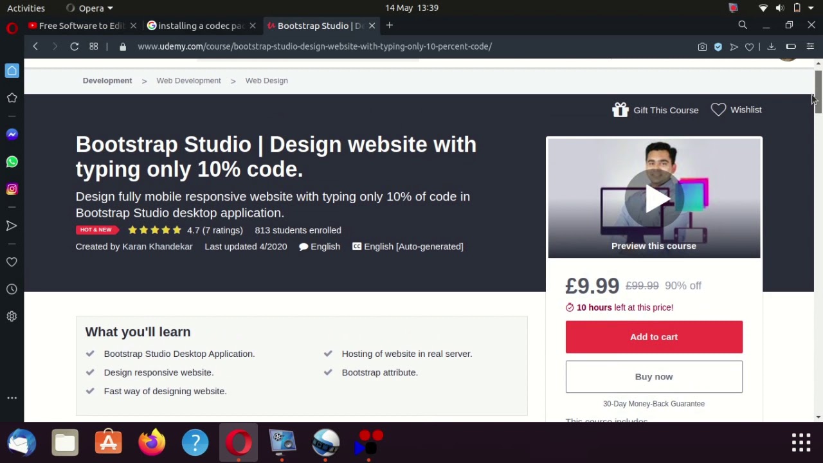Screen dimensions: 823x463
Task: Open the Web Design breadcrumb link
Action: (x=266, y=80)
